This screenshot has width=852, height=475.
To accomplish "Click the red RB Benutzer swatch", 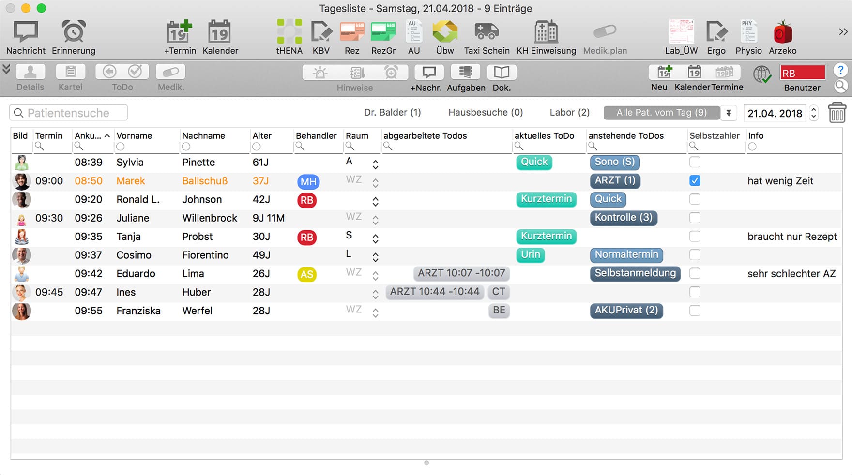I will tap(802, 73).
